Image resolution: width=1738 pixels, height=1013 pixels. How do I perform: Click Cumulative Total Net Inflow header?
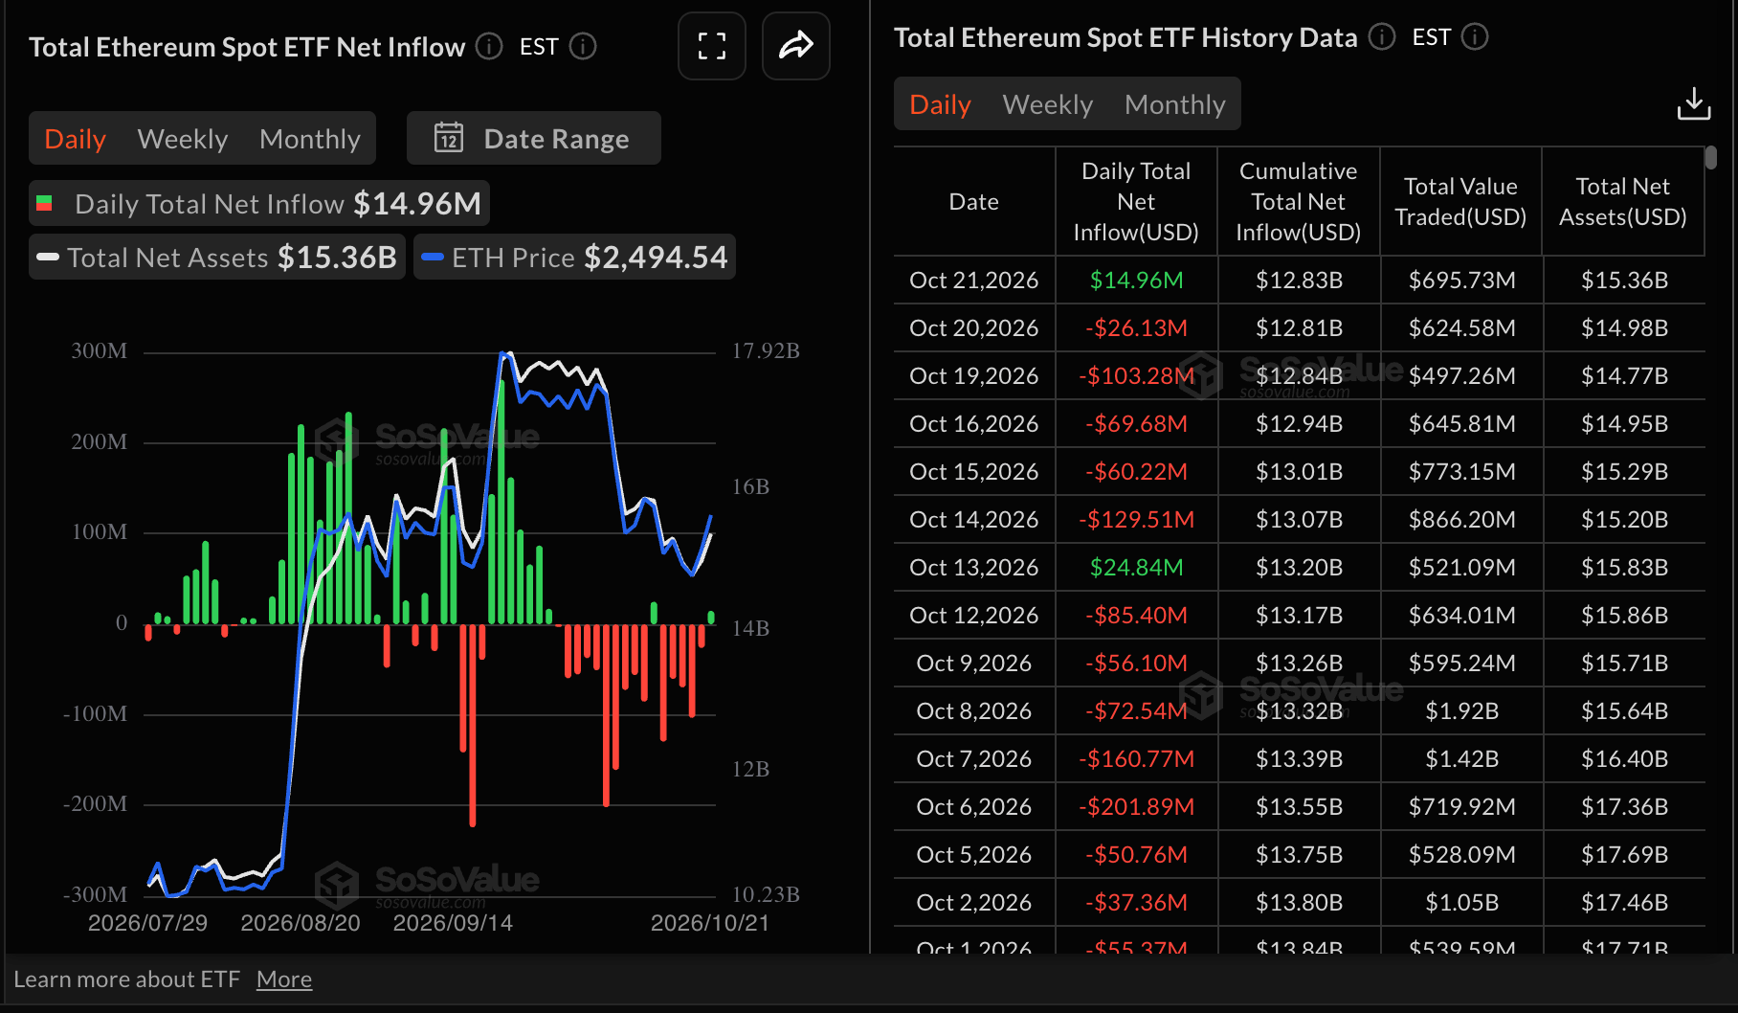1298,201
